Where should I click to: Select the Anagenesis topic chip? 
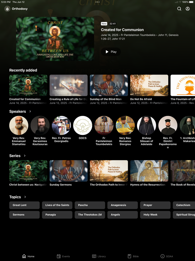click(123, 205)
